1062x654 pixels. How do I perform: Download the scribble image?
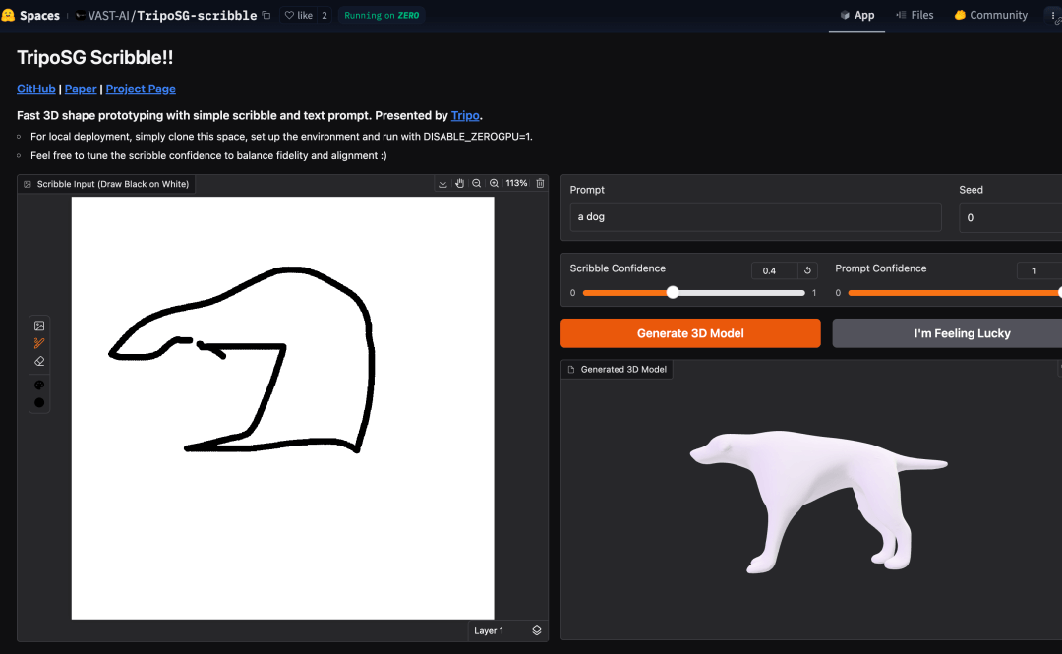click(442, 183)
